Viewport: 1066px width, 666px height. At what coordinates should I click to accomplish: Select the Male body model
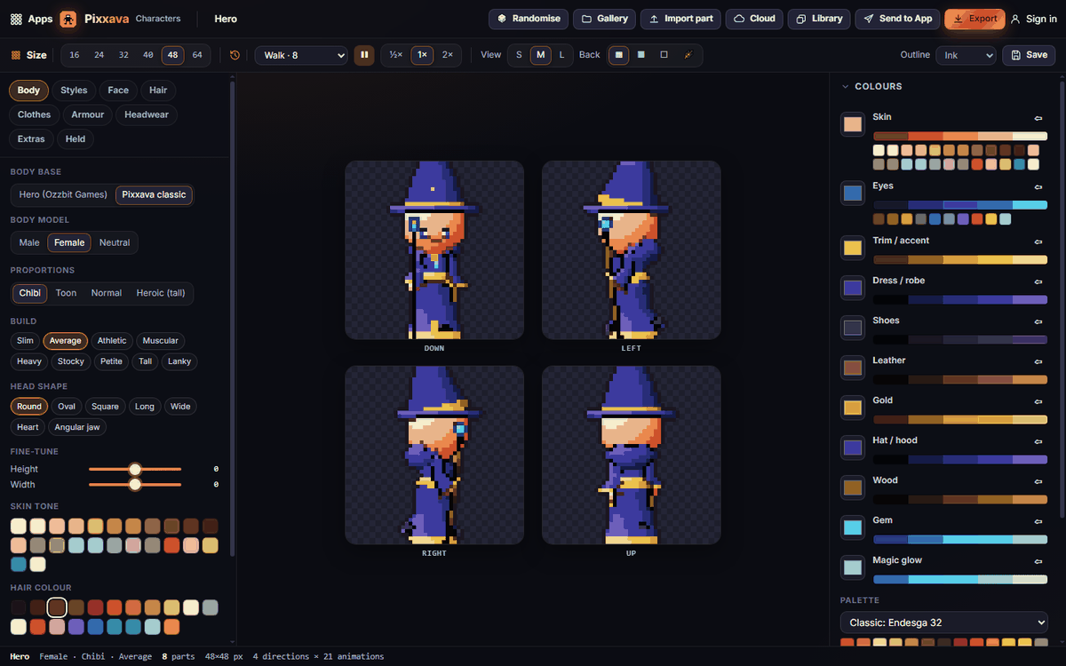29,242
